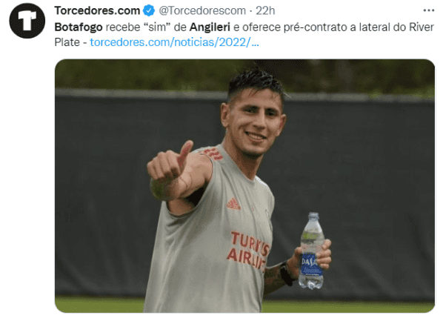
Task: Open the Torcedores.com profile avatar
Action: click(x=27, y=20)
